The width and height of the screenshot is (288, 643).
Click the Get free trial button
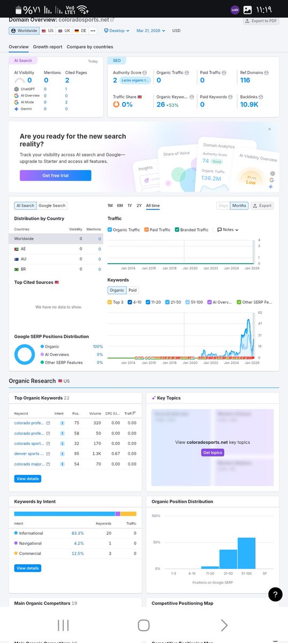pyautogui.click(x=56, y=175)
